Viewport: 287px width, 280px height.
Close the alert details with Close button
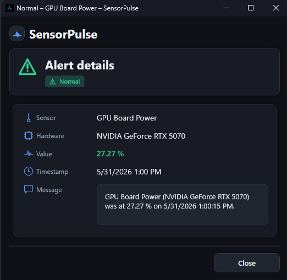247,263
